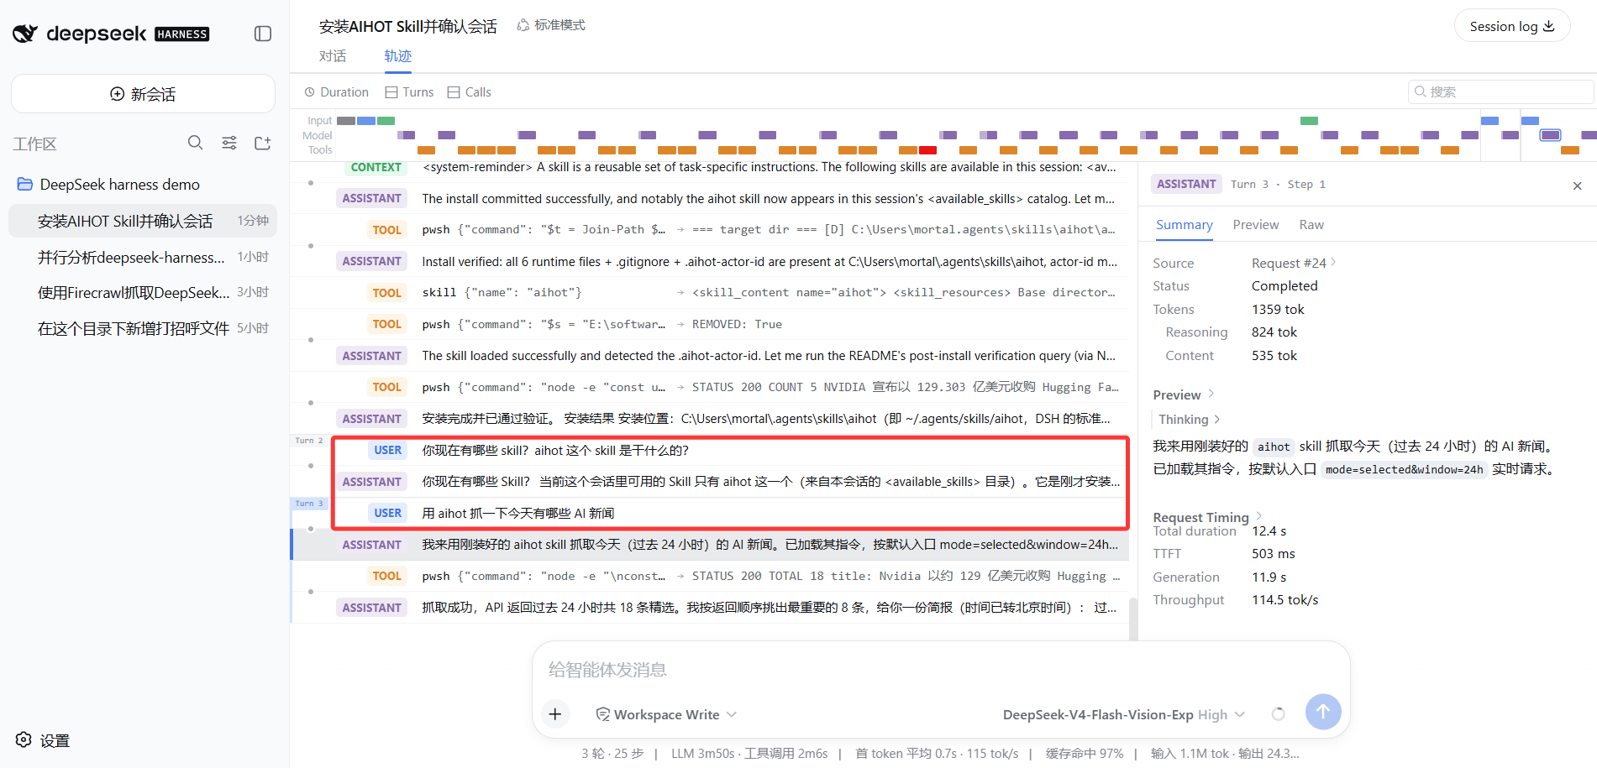Select the Turn 2 marker
This screenshot has height=768, width=1597.
coord(309,441)
